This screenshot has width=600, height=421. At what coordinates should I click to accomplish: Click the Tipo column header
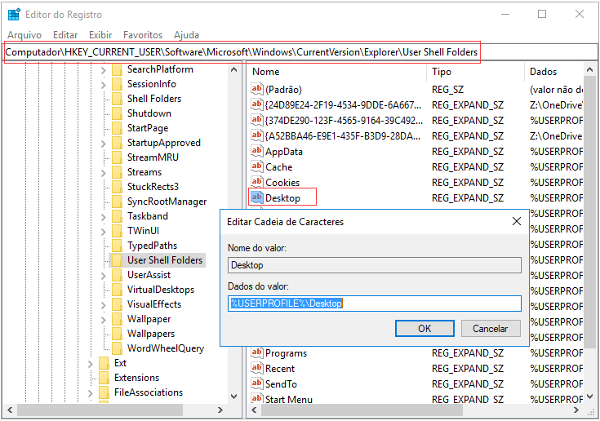pyautogui.click(x=442, y=72)
